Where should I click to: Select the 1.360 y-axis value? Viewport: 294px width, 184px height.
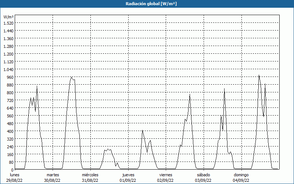(8, 39)
